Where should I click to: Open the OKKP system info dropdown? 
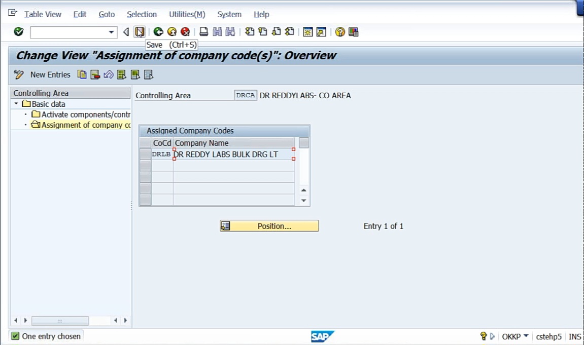point(526,336)
